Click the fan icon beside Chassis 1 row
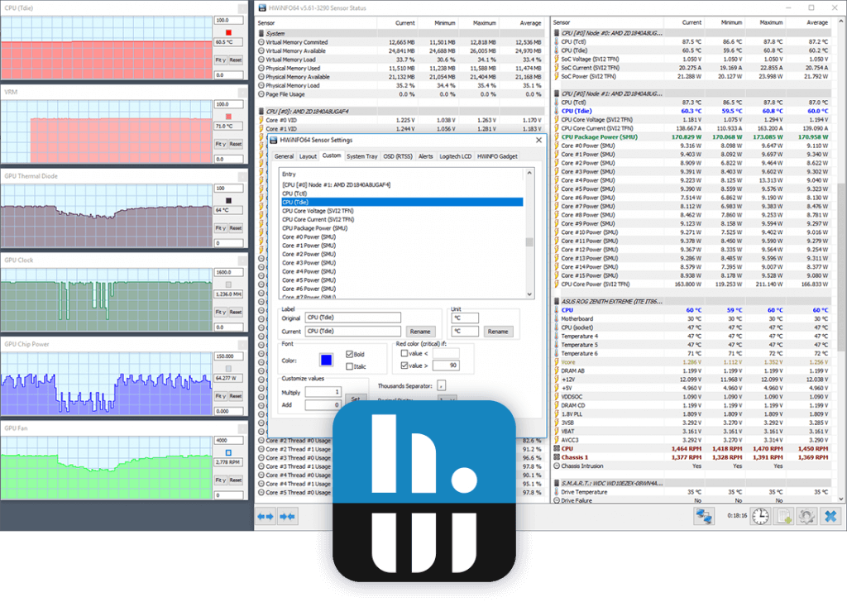The height and width of the screenshot is (602, 847). pos(557,457)
